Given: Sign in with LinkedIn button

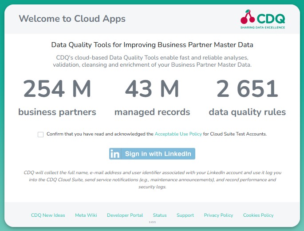Looking at the screenshot, I should tap(152, 154).
